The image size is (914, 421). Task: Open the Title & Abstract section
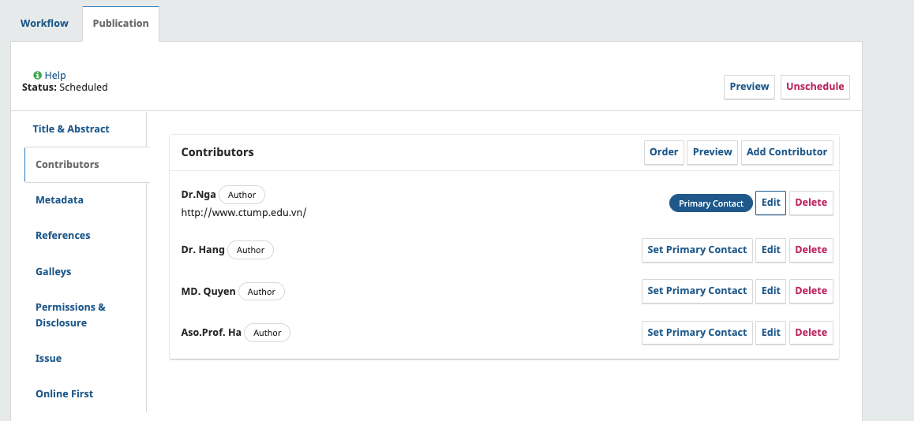tap(71, 129)
